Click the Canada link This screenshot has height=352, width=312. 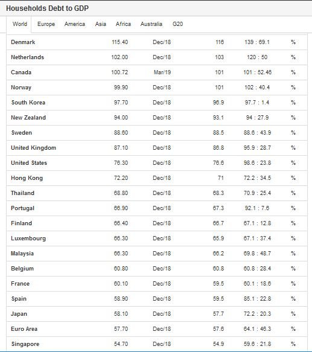point(21,72)
